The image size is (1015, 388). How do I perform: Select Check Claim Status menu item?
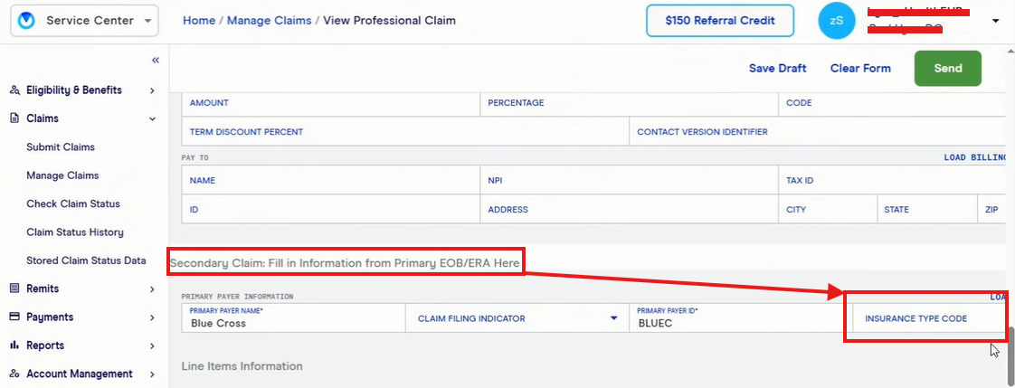point(73,203)
